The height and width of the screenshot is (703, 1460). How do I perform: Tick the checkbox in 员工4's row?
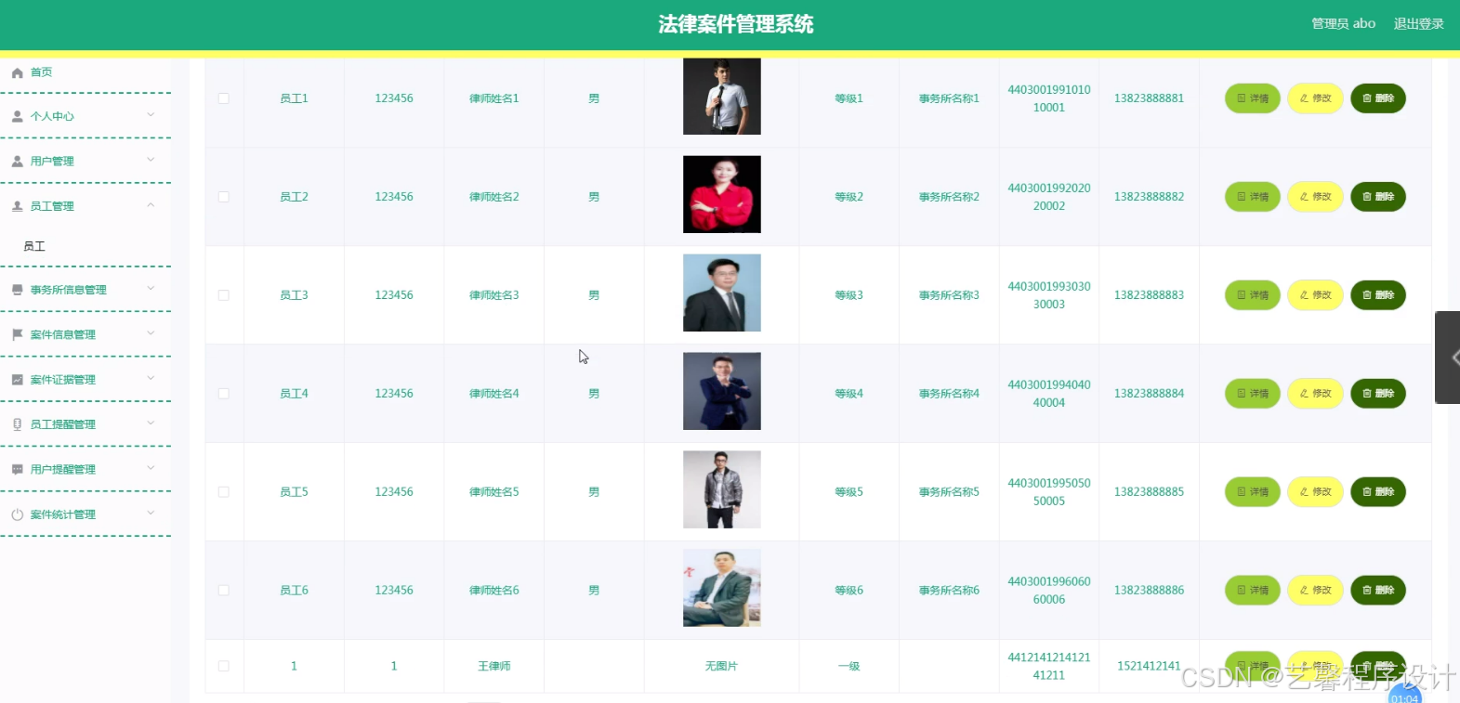click(x=223, y=393)
